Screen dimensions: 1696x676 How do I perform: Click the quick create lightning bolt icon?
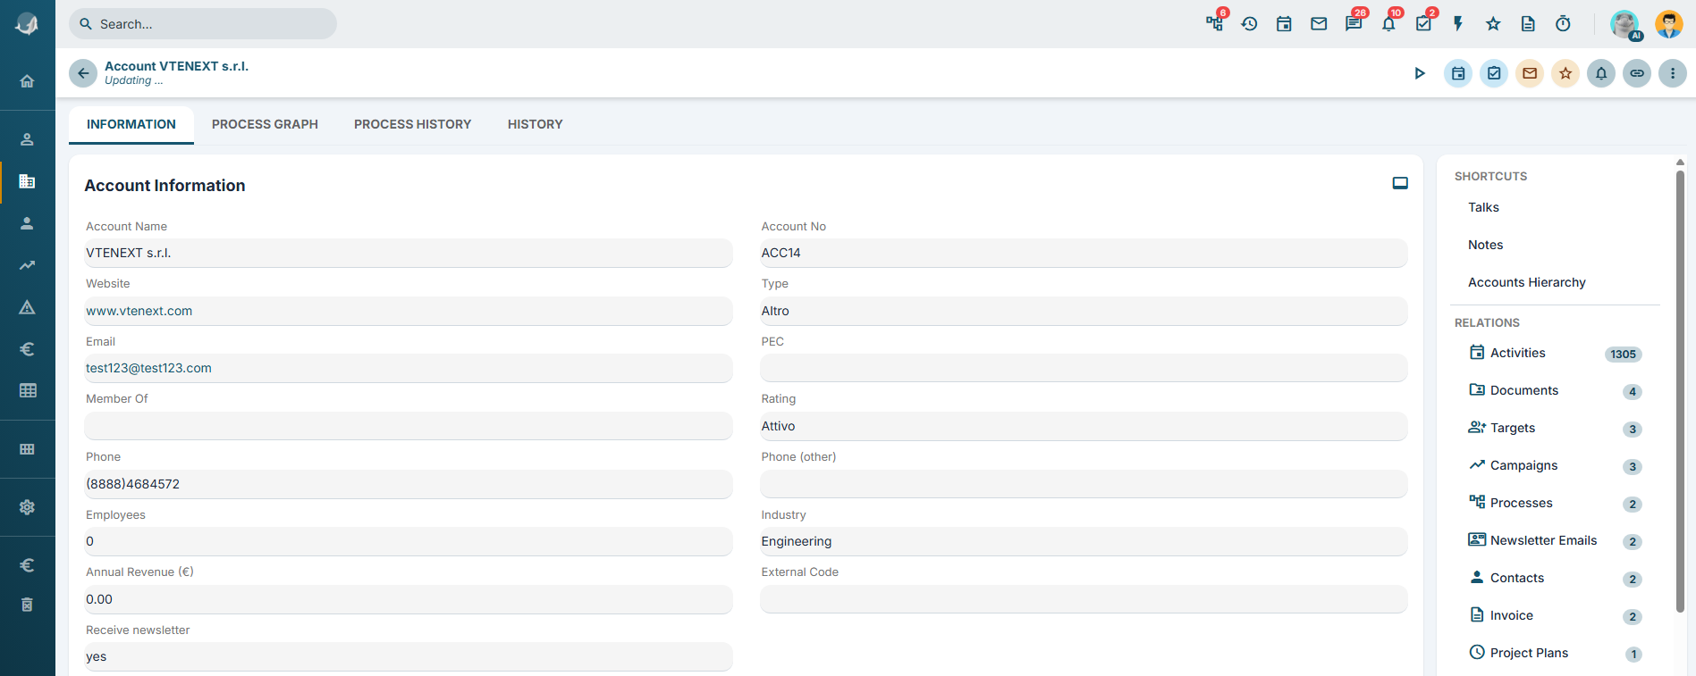click(1458, 24)
